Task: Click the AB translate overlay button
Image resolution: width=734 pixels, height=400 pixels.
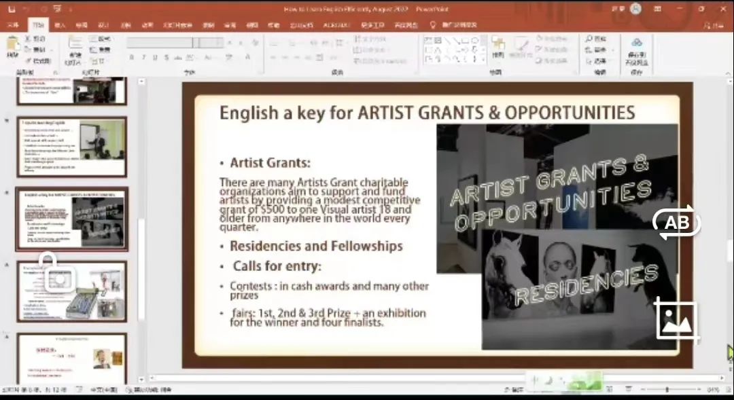Action: pyautogui.click(x=676, y=223)
